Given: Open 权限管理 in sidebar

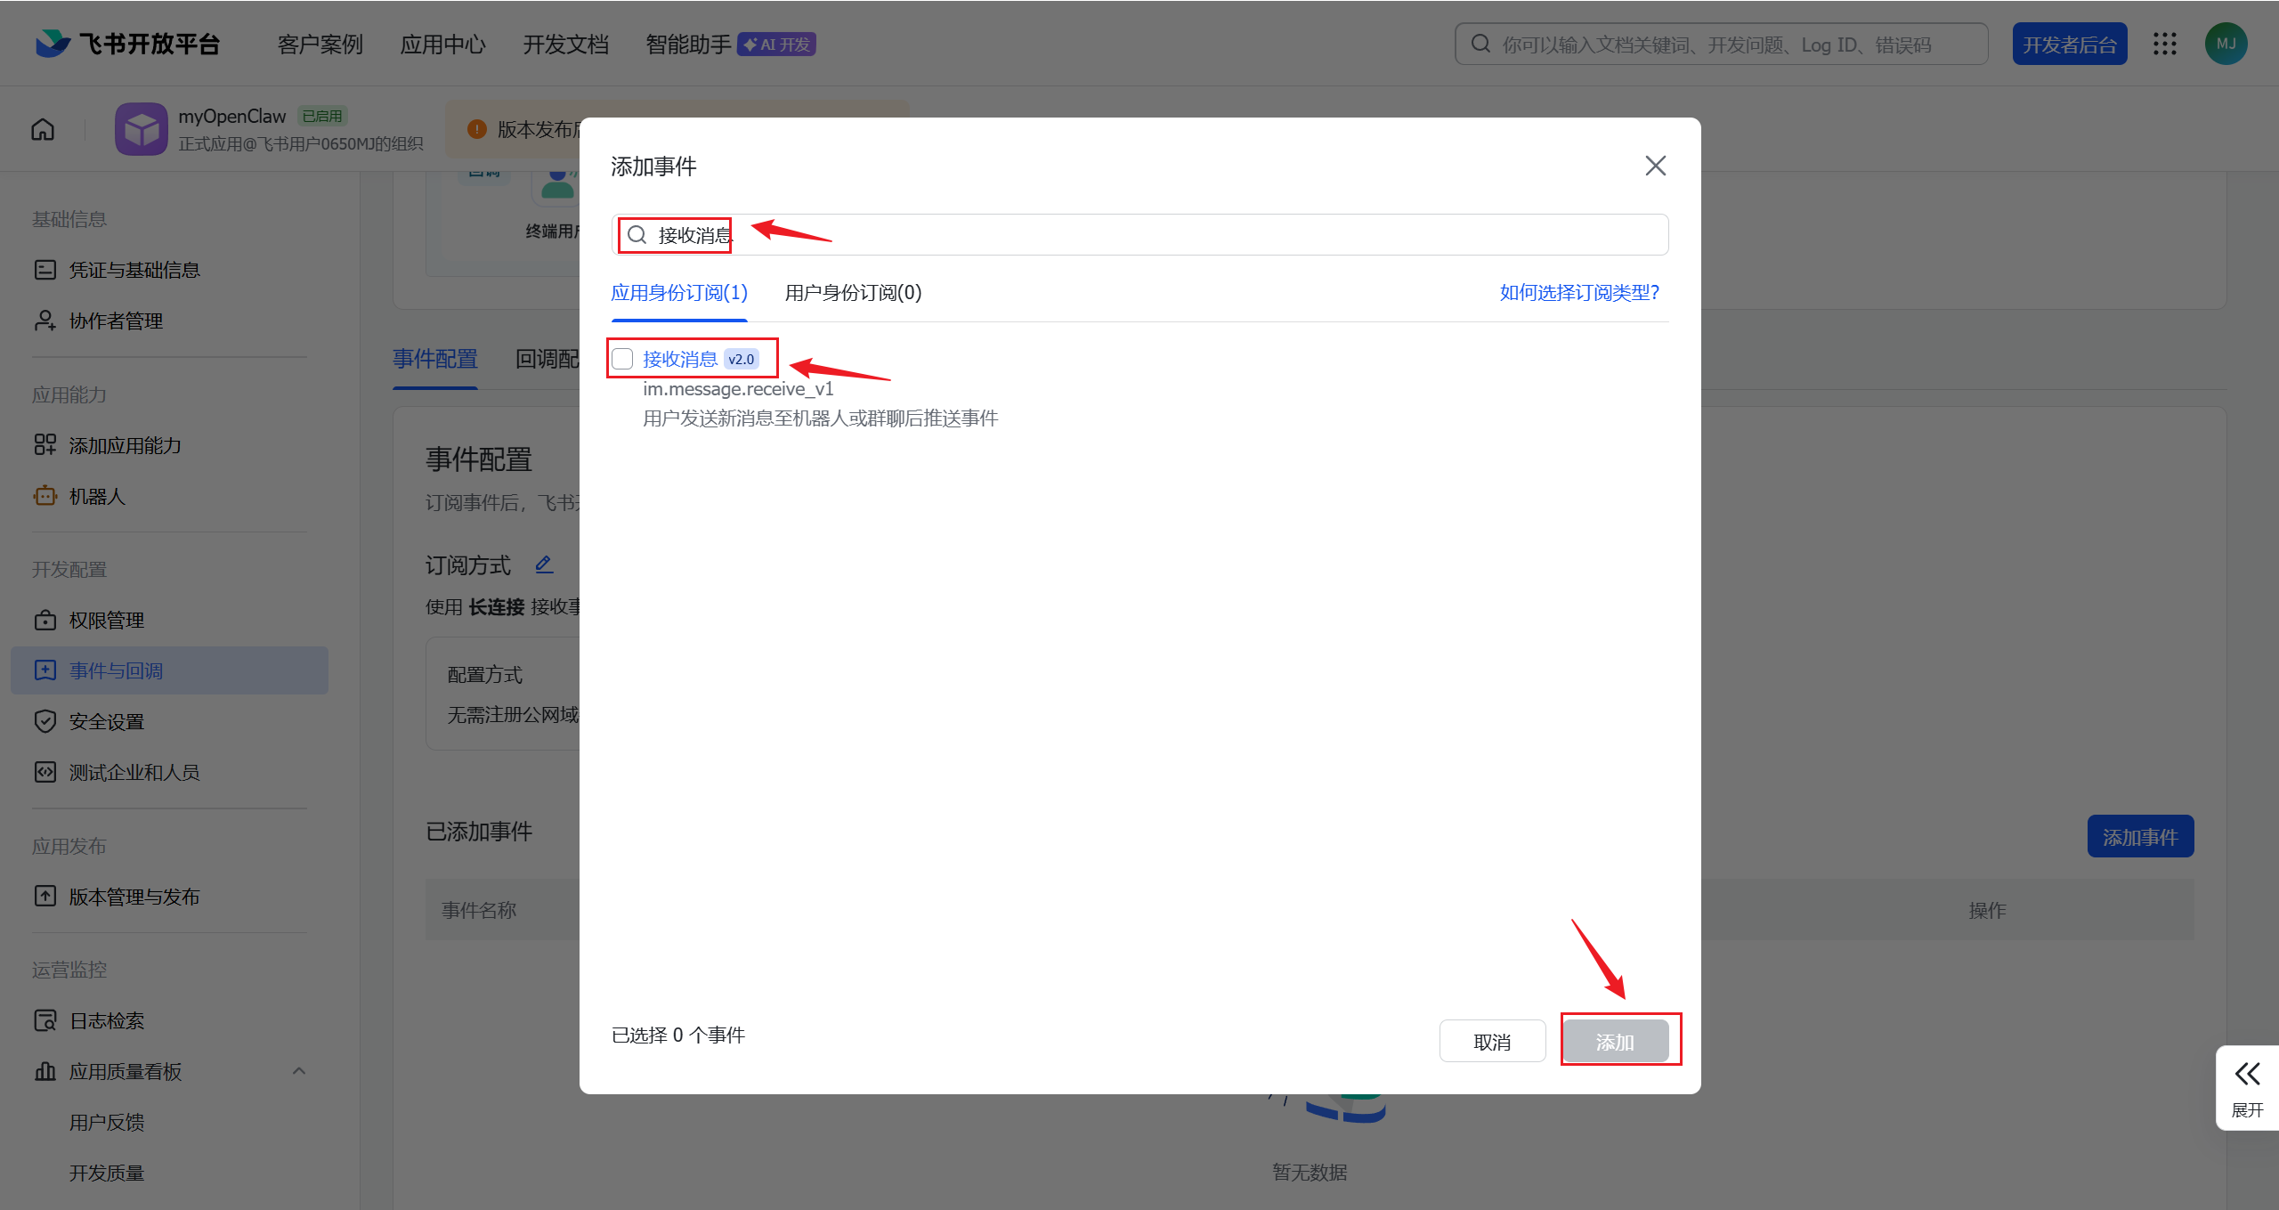Looking at the screenshot, I should click(x=107, y=620).
